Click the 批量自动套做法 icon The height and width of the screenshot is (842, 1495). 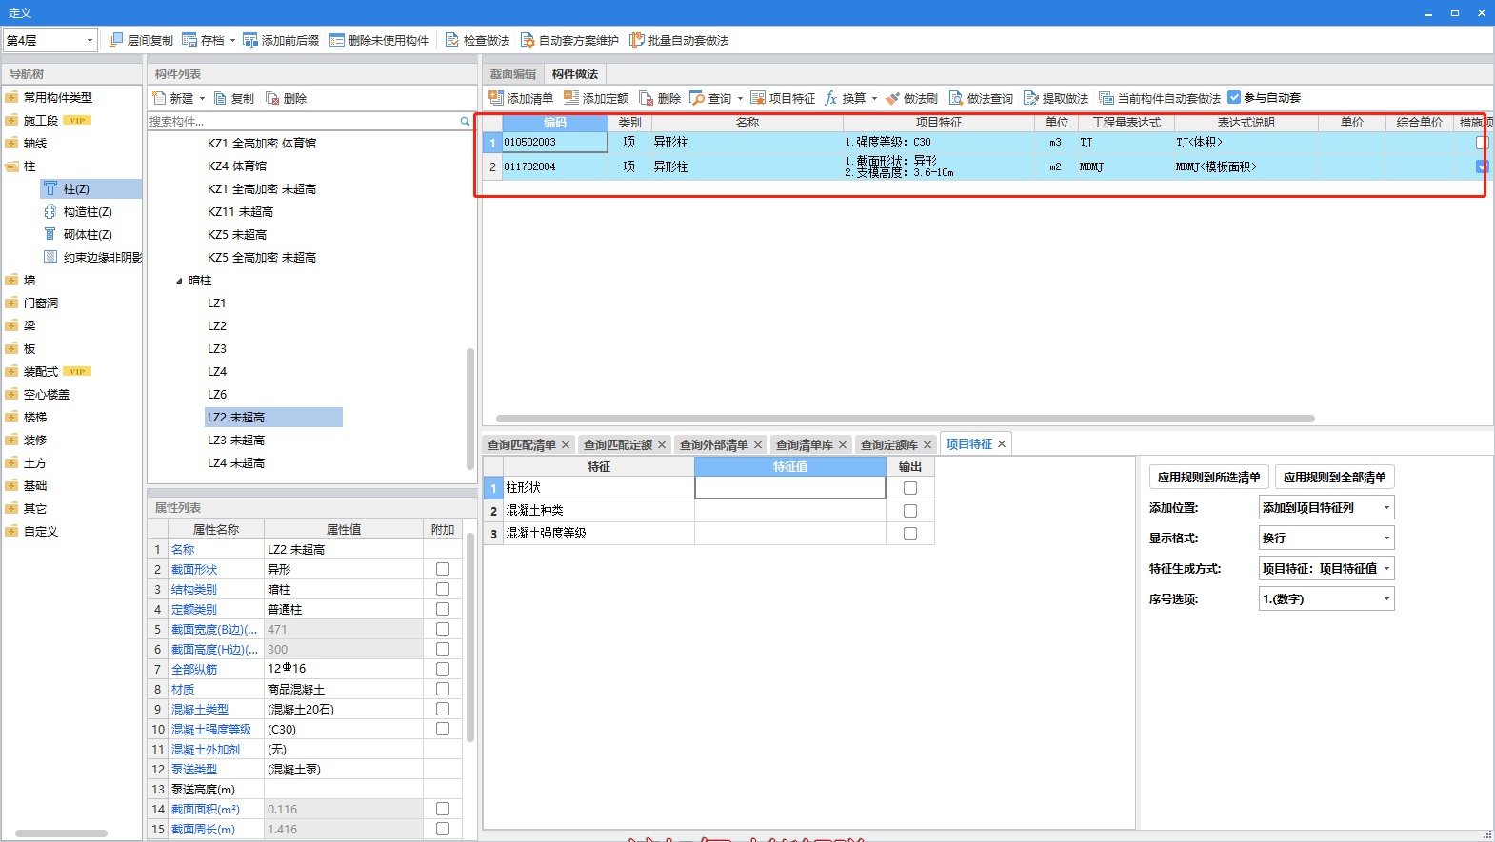coord(637,40)
